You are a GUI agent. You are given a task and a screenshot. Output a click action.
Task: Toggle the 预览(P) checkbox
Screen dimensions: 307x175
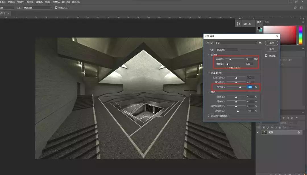pos(266,56)
